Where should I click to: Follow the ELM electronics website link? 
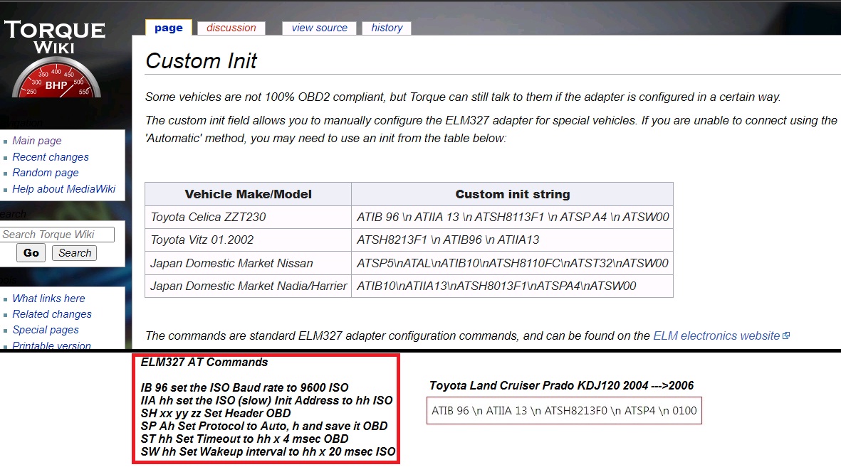point(716,336)
